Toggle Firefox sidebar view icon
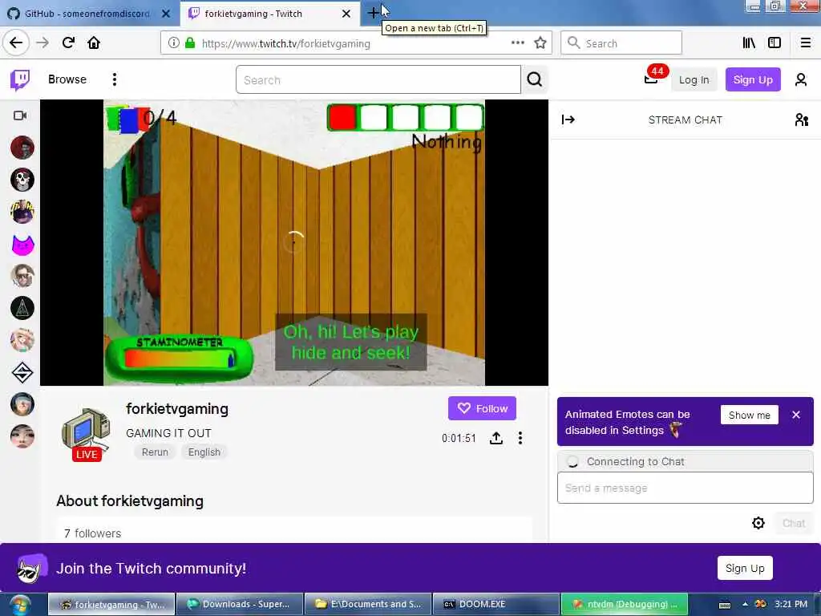The image size is (821, 616). pos(774,43)
